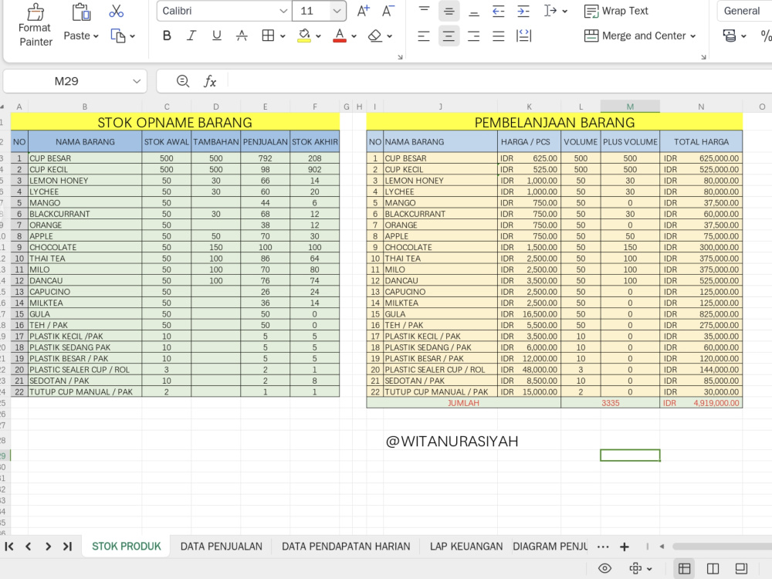
Task: Click the Copy icon
Action: pyautogui.click(x=118, y=36)
